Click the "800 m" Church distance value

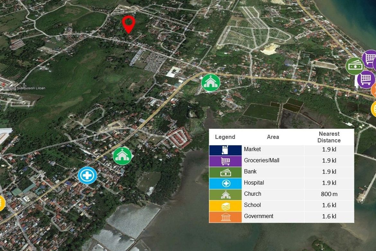click(x=329, y=194)
